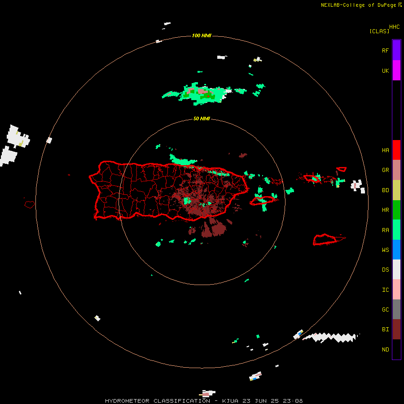Click the 'RA' legend label
Viewport: 404px width, 404px height.
[385, 230]
